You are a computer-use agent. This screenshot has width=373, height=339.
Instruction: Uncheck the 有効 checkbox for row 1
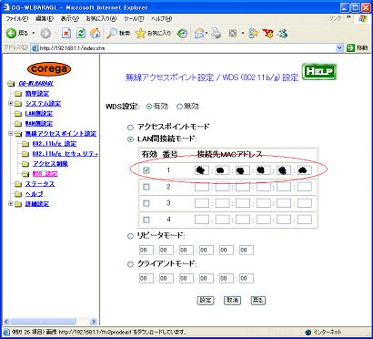[x=146, y=170]
